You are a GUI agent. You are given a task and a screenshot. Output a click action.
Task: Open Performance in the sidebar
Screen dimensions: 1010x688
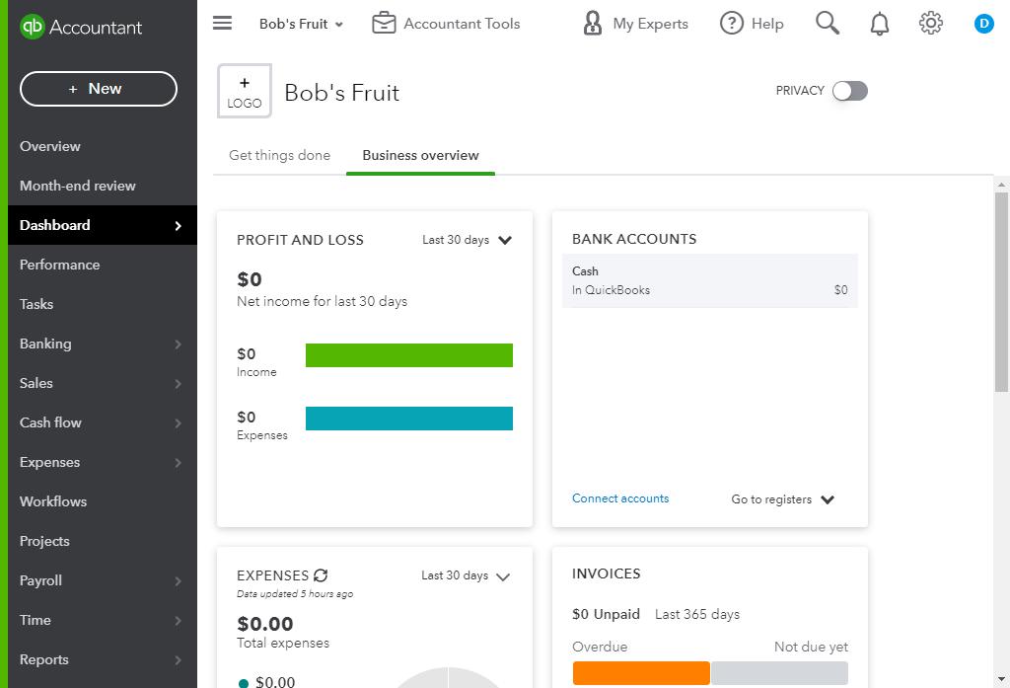tap(60, 265)
